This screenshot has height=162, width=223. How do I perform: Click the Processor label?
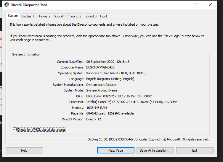point(77,102)
